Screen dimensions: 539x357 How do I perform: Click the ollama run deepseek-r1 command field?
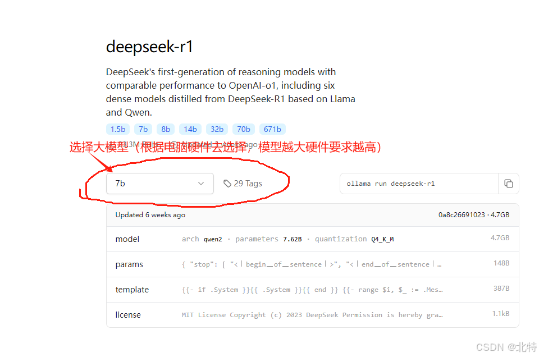(x=419, y=184)
